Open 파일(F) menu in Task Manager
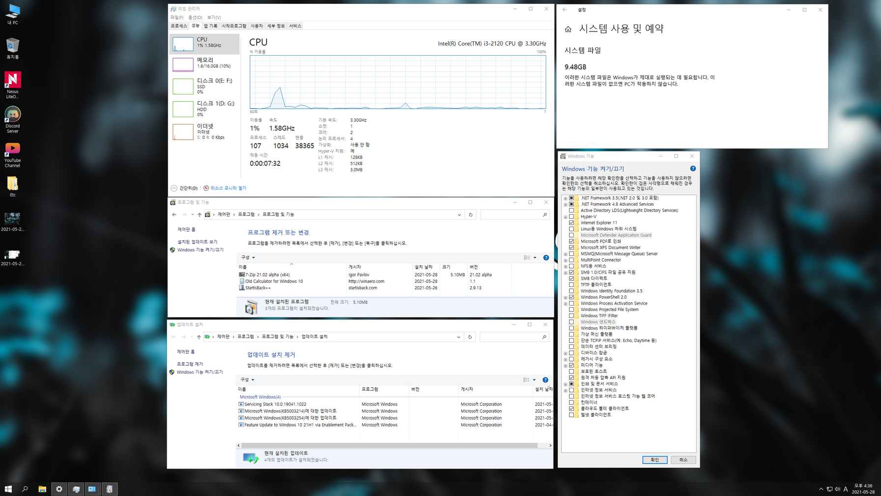The height and width of the screenshot is (496, 881). coord(176,17)
